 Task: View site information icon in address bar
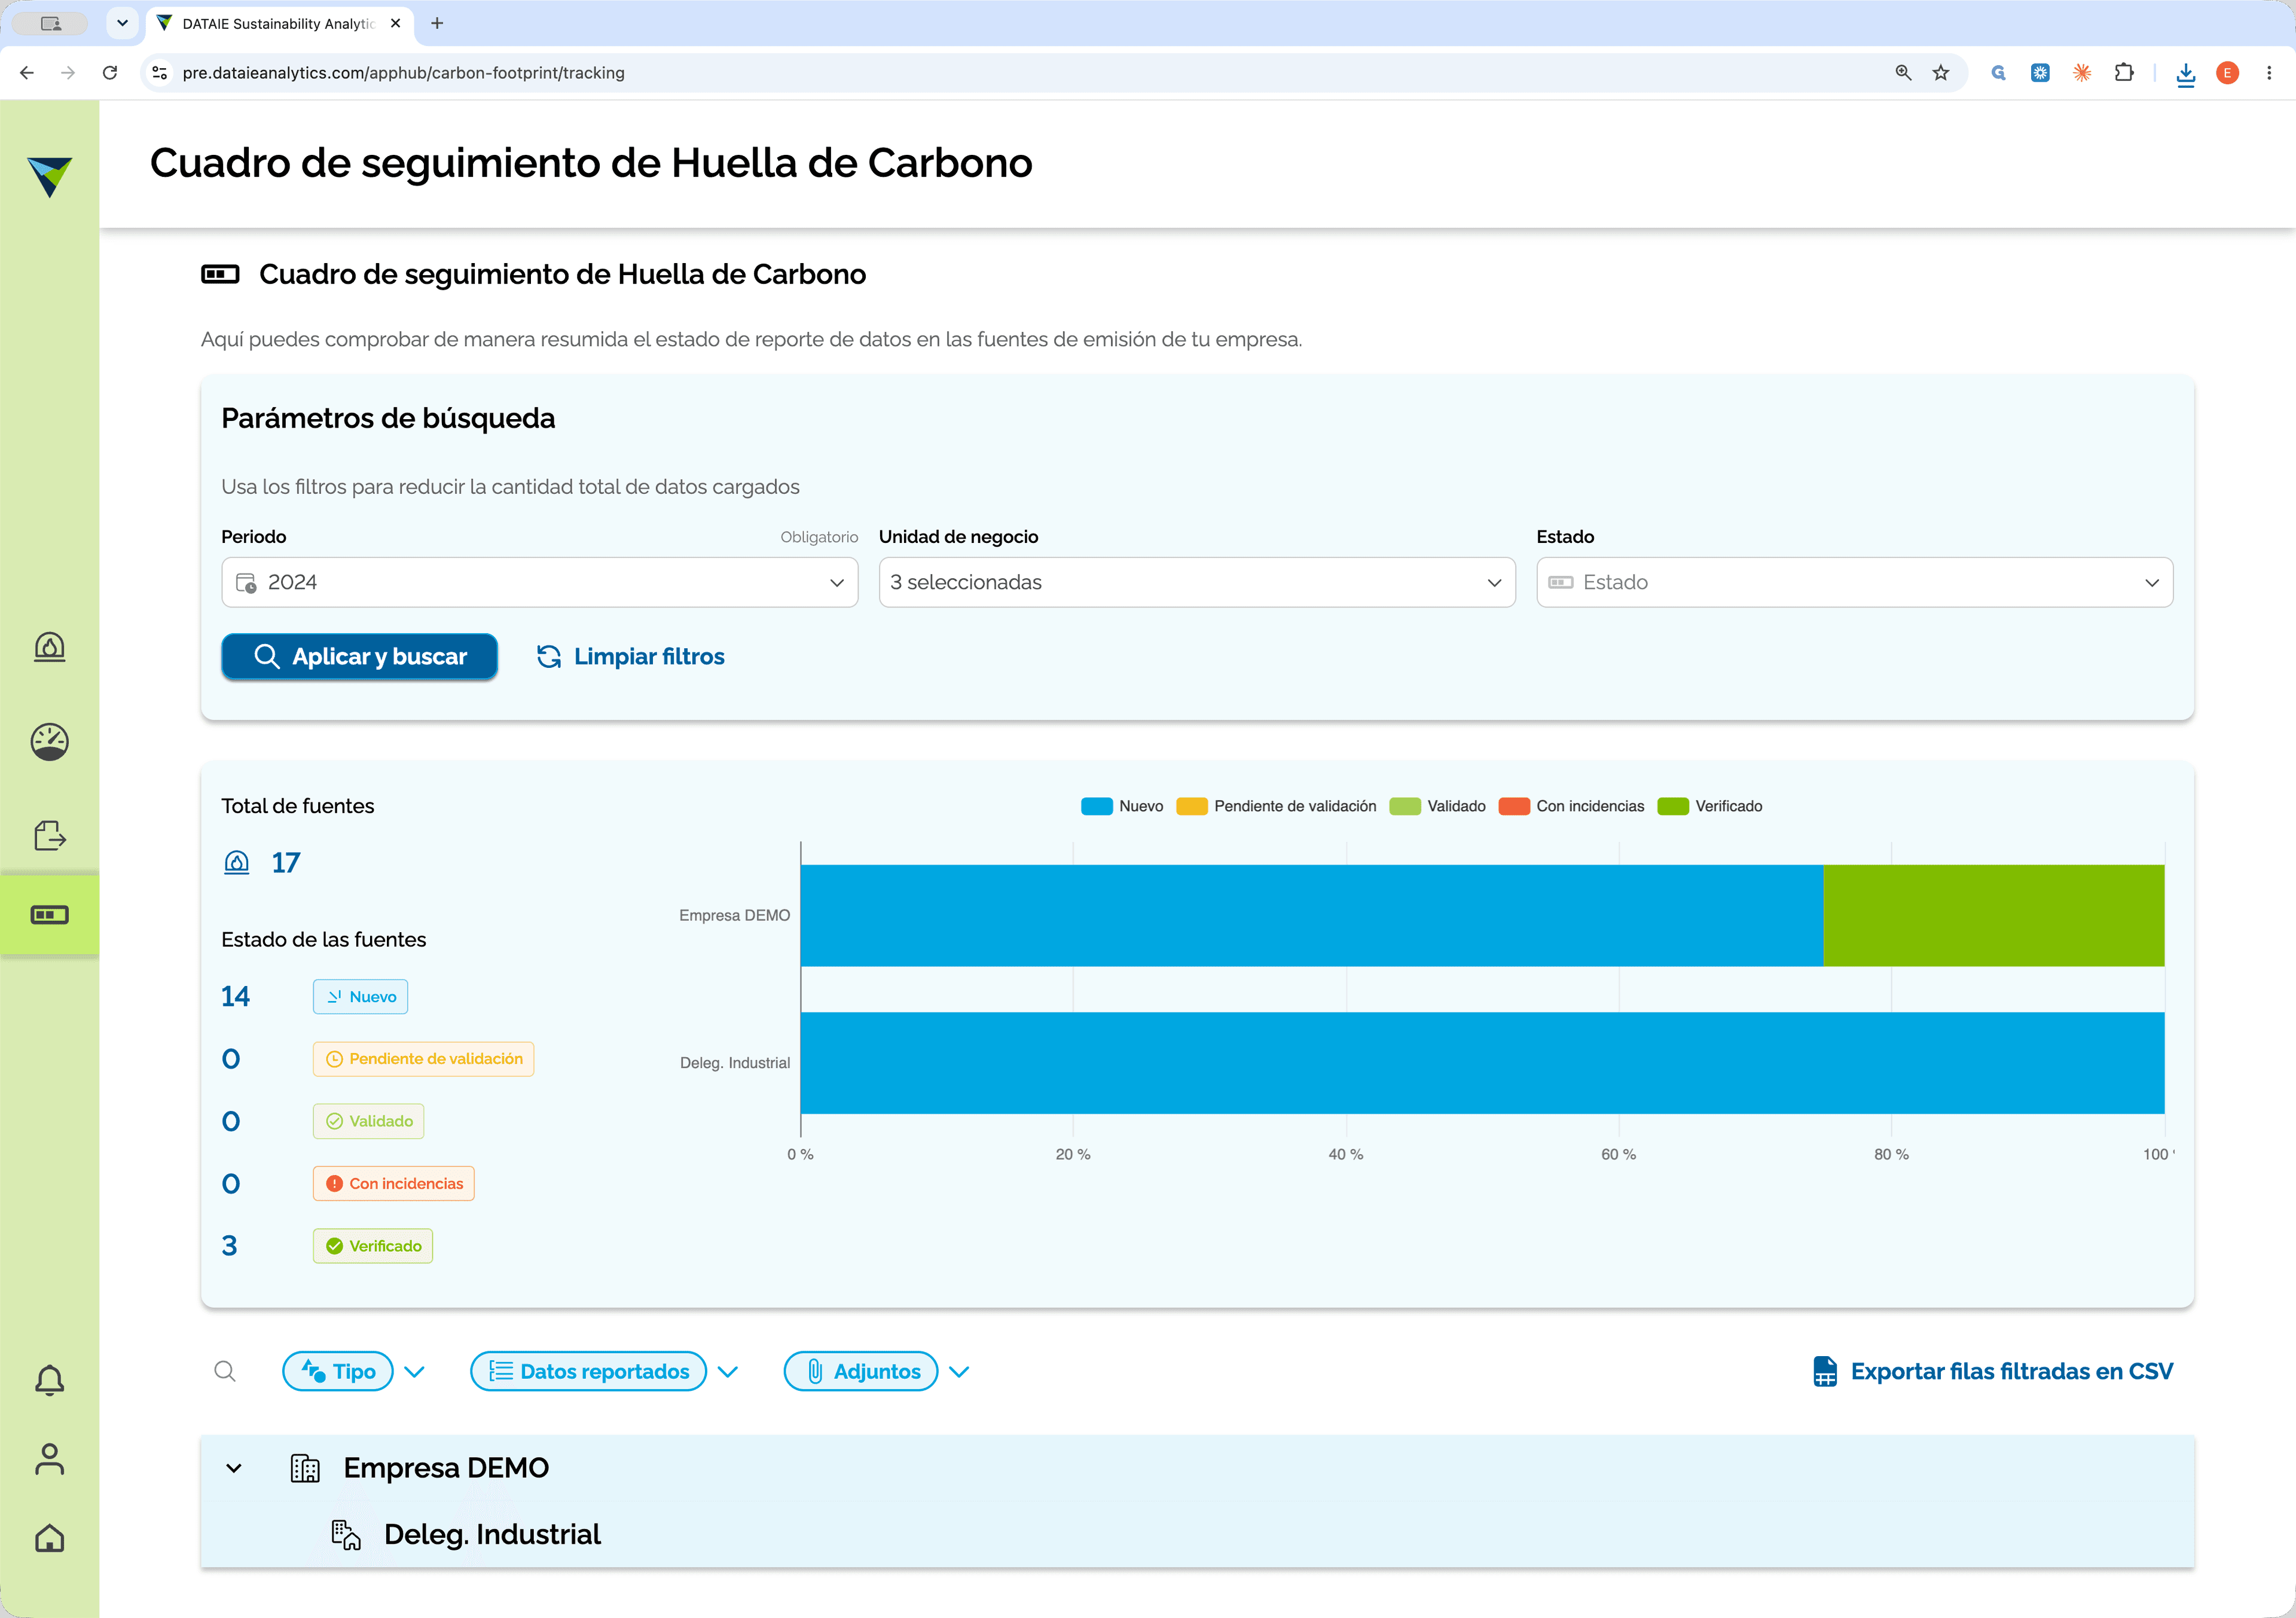point(159,72)
